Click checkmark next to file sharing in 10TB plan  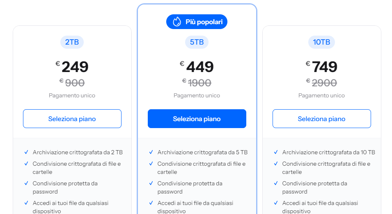pos(276,164)
